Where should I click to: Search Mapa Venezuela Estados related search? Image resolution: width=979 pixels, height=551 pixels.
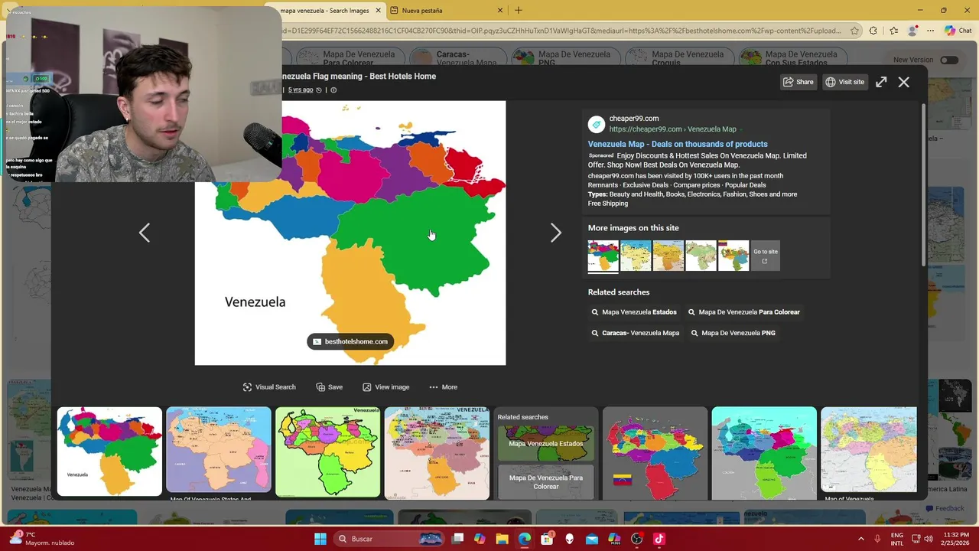click(634, 312)
